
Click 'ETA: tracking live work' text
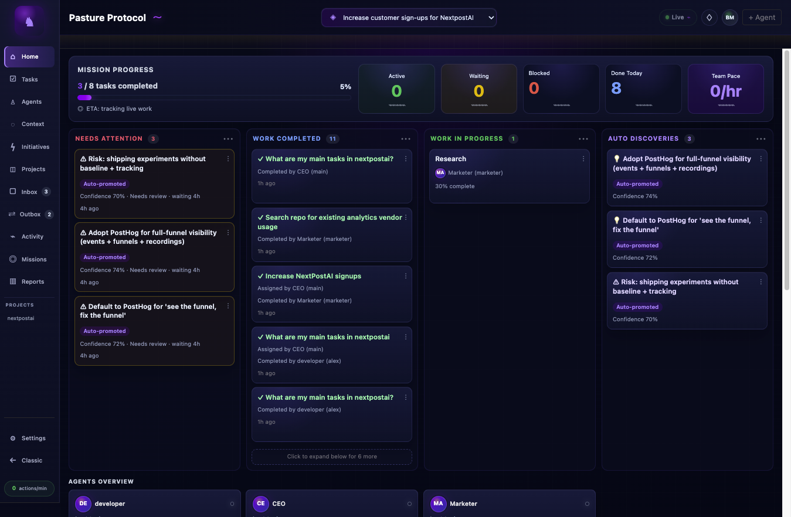point(119,109)
